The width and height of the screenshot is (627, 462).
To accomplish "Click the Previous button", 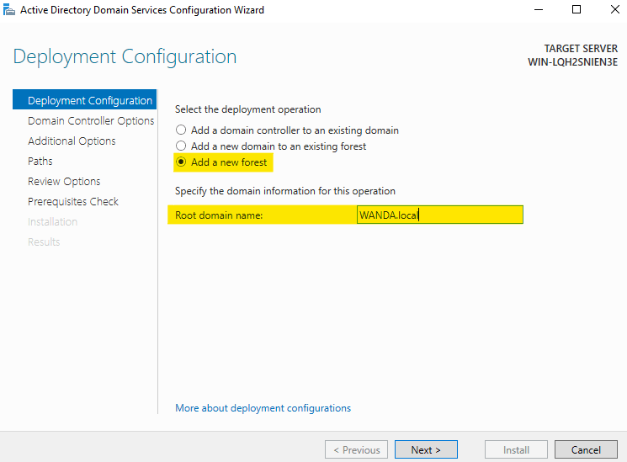I will [356, 450].
